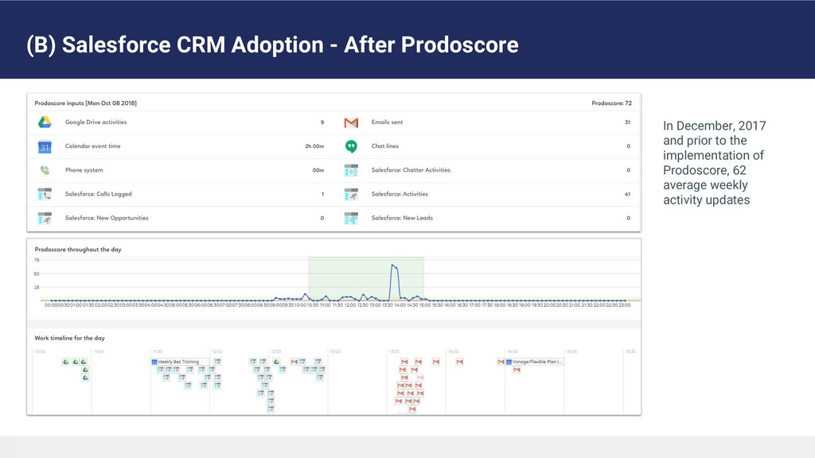Click the Phone system value 00m
The width and height of the screenshot is (815, 458).
pyautogui.click(x=318, y=170)
